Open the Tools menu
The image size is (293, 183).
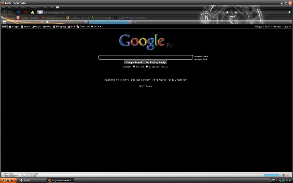[x=45, y=7]
